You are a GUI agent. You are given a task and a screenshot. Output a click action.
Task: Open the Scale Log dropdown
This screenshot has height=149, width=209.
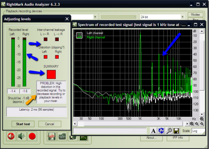point(198,131)
